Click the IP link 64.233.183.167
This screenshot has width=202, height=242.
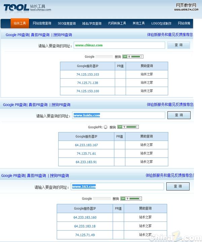pos(86,145)
